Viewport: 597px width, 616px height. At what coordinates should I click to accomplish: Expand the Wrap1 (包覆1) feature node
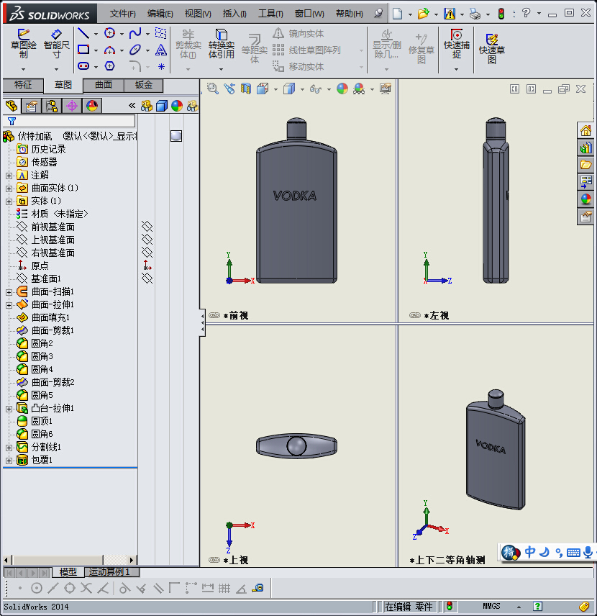click(x=9, y=460)
